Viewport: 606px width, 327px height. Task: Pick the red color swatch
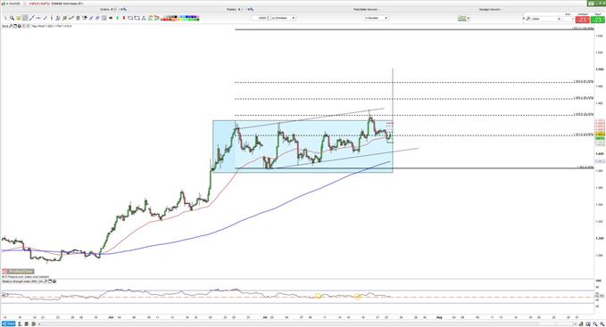[x=164, y=20]
